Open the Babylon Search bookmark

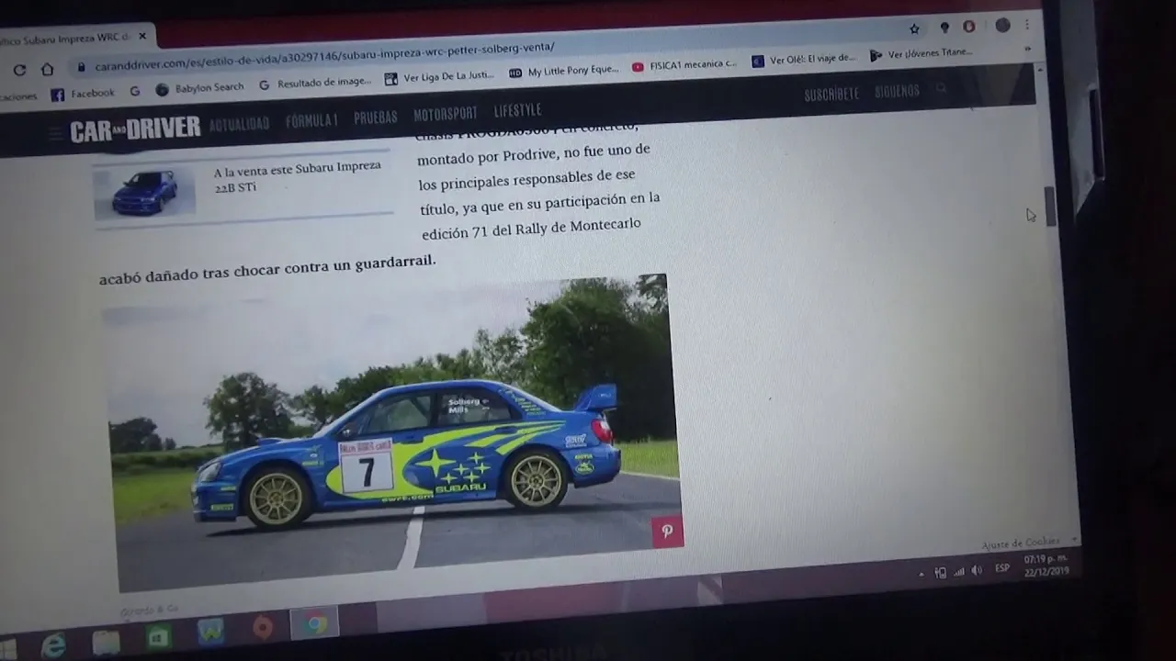[199, 88]
